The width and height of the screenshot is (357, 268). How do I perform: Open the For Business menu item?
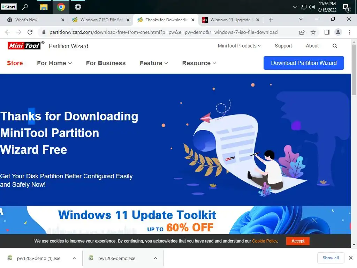[x=106, y=63]
